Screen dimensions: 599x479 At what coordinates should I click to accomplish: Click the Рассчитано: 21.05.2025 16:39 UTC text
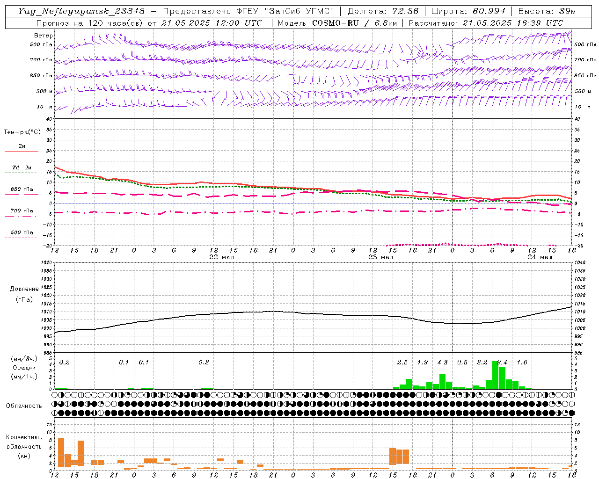(x=486, y=23)
